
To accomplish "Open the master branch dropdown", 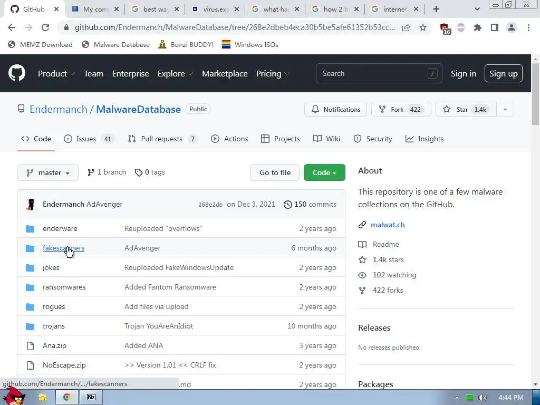I will tap(47, 172).
